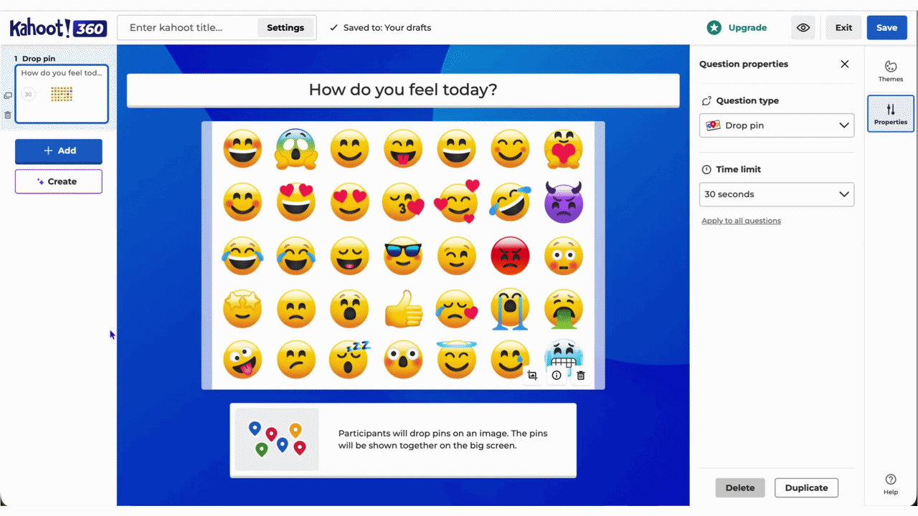Expand the Question type dropdown showing Drop pin
This screenshot has width=918, height=516.
[777, 125]
